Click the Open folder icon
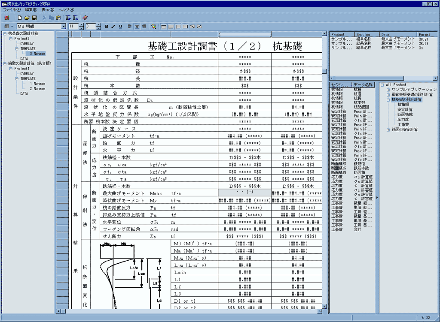This screenshot has width=440, height=322. [27, 18]
